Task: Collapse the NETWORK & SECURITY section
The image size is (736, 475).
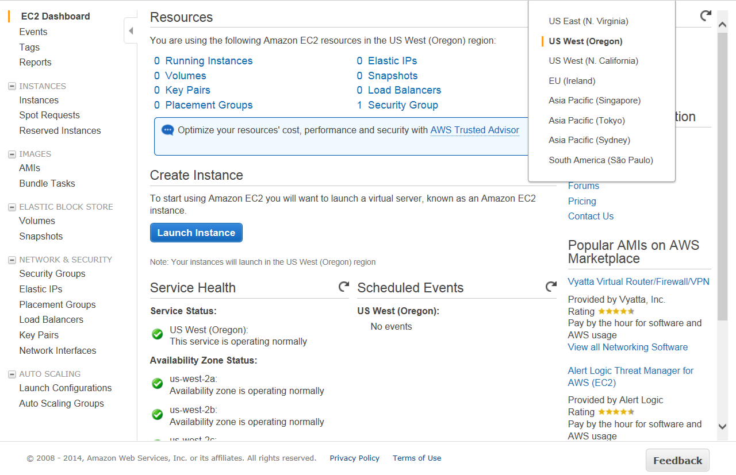Action: [x=11, y=260]
